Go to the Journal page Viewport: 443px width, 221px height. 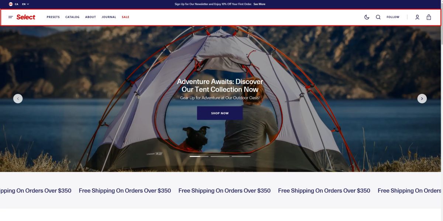click(109, 17)
